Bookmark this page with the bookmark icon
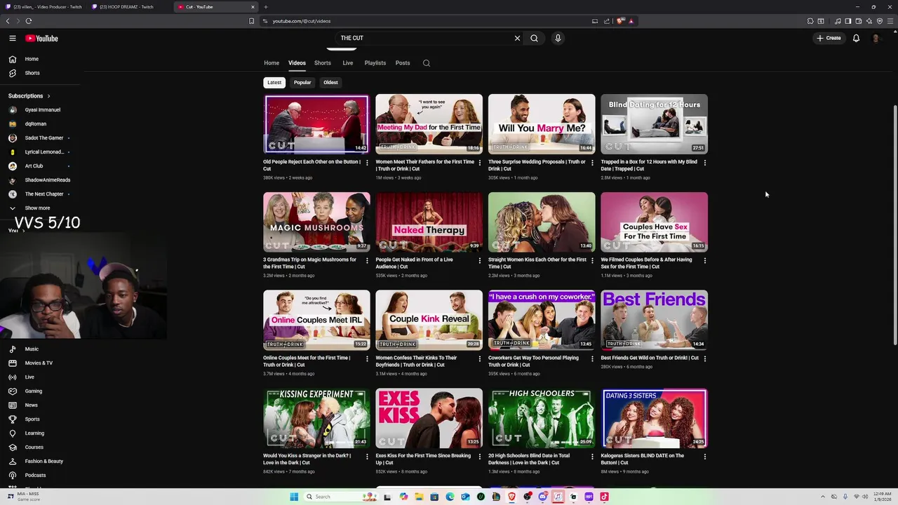 pyautogui.click(x=251, y=21)
